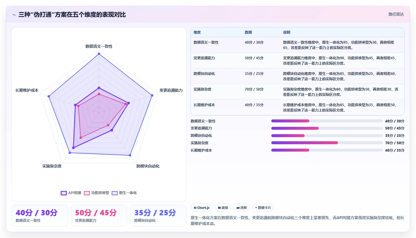Select the 数据语义一致性 radar axis label

(x=99, y=46)
